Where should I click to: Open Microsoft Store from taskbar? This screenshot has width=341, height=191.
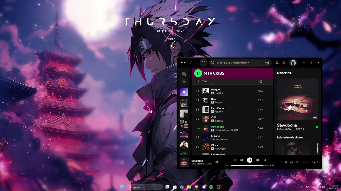click(174, 187)
